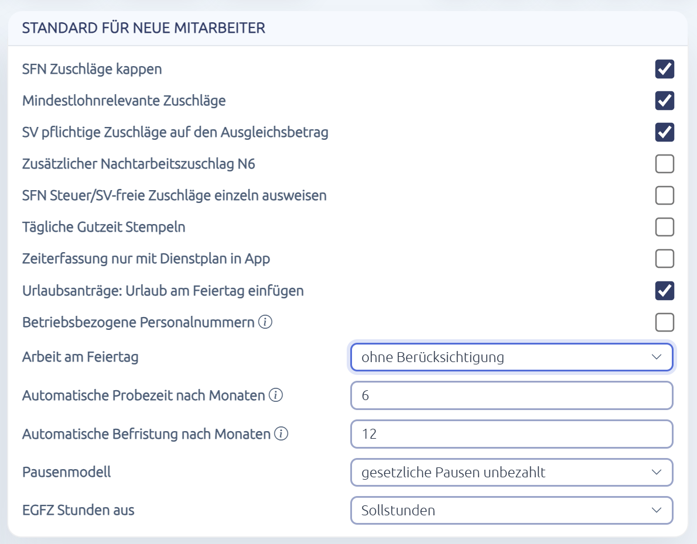Uncheck SFN Zuschläge kappen checkbox
Viewport: 697px width, 544px height.
[665, 69]
